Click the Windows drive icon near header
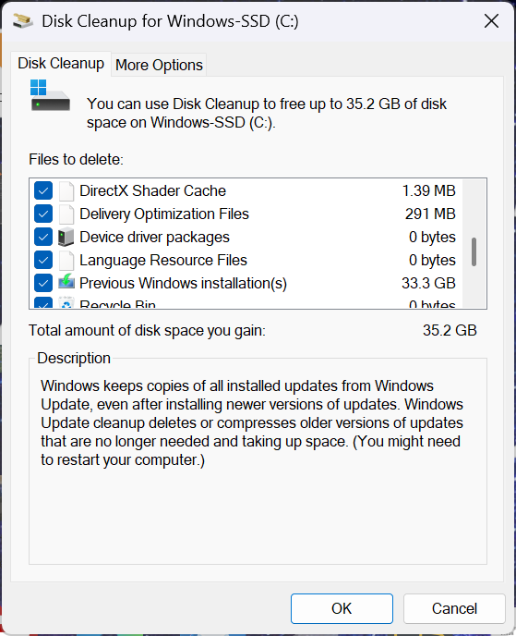The width and height of the screenshot is (516, 636). point(50,95)
